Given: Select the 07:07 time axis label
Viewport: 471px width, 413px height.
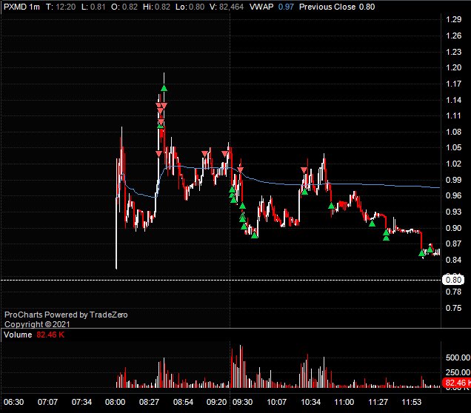Looking at the screenshot, I should tap(47, 402).
